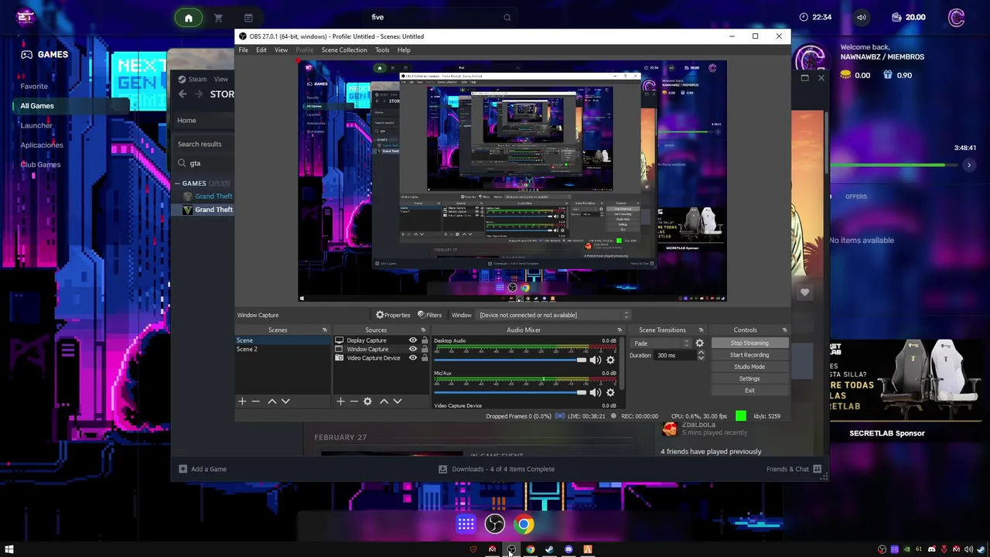Remove the selected source with minus icon
This screenshot has width=990, height=557.
[x=354, y=401]
